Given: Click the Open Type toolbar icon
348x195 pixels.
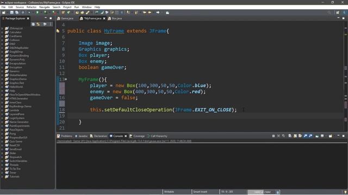Looking at the screenshot, I should [77, 12].
